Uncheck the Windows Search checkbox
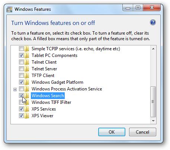Image resolution: width=170 pixels, height=150 pixels. (21, 96)
